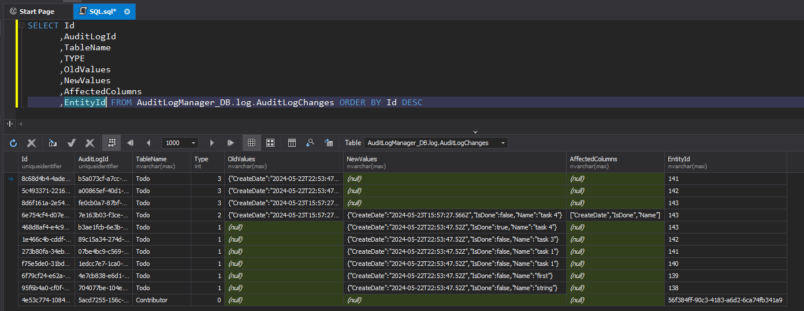Open the find in grid search icon

(310, 143)
